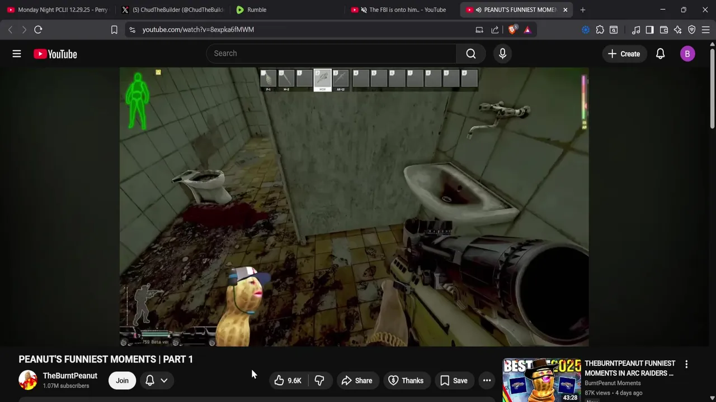Image resolution: width=716 pixels, height=402 pixels.
Task: View site information icon in address bar
Action: point(132,30)
